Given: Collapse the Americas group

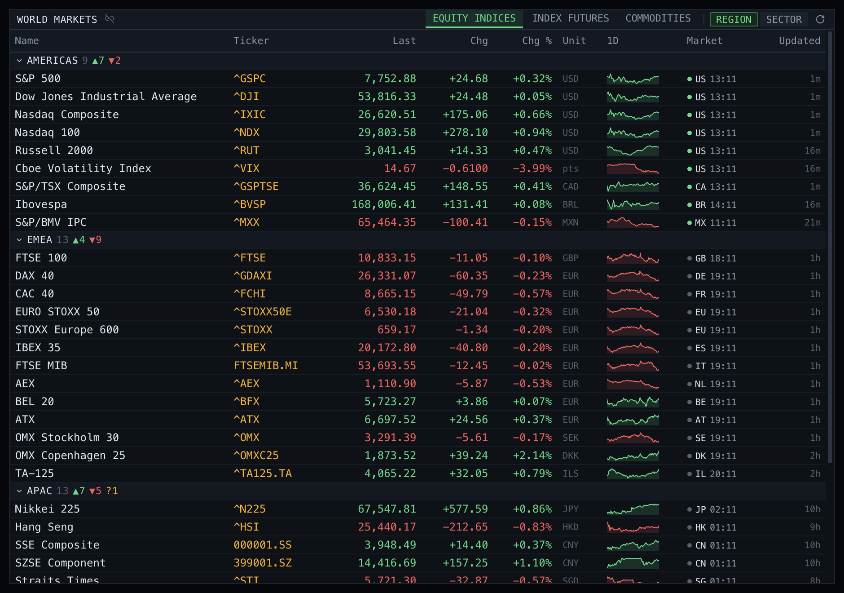Looking at the screenshot, I should click(19, 61).
